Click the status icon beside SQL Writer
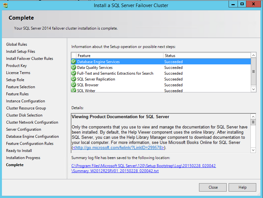The image size is (263, 198). 74,90
